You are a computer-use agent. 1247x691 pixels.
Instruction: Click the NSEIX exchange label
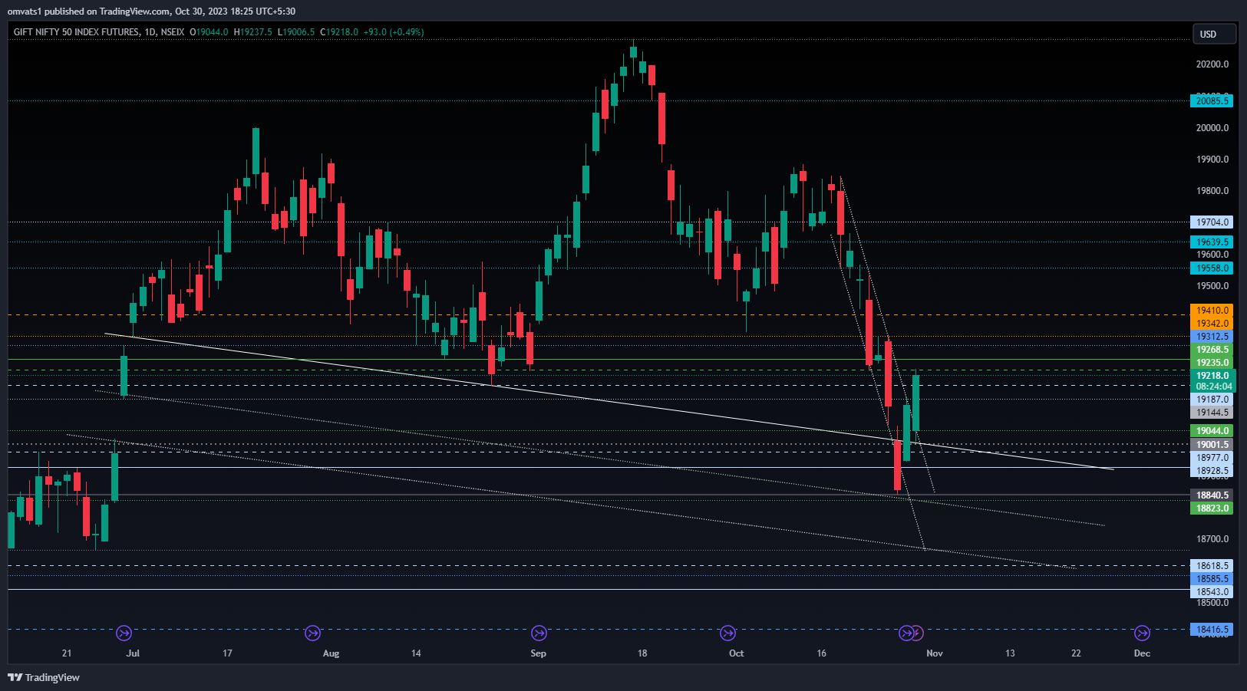[x=173, y=32]
